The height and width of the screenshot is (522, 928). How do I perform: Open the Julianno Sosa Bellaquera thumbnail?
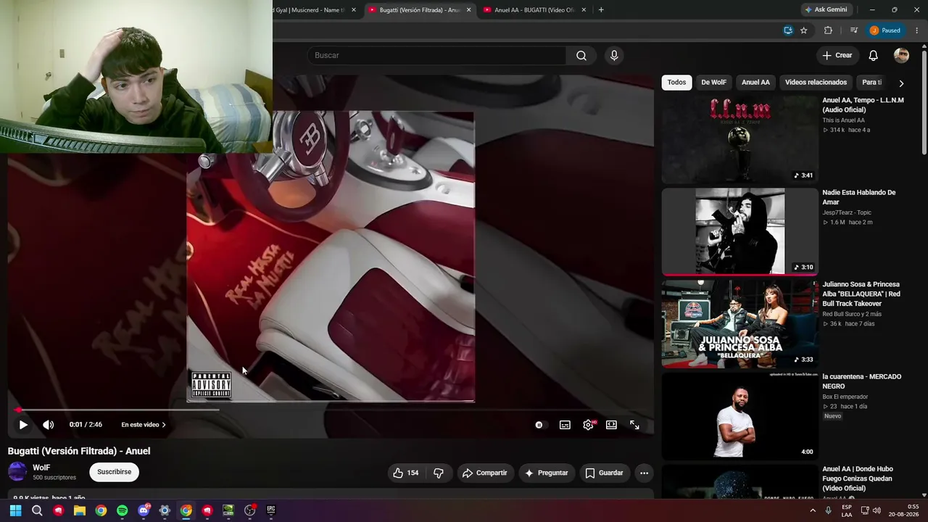point(739,324)
